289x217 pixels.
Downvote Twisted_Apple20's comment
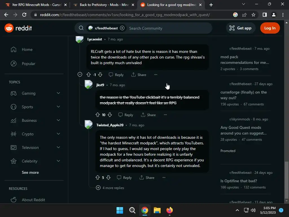click(x=108, y=177)
